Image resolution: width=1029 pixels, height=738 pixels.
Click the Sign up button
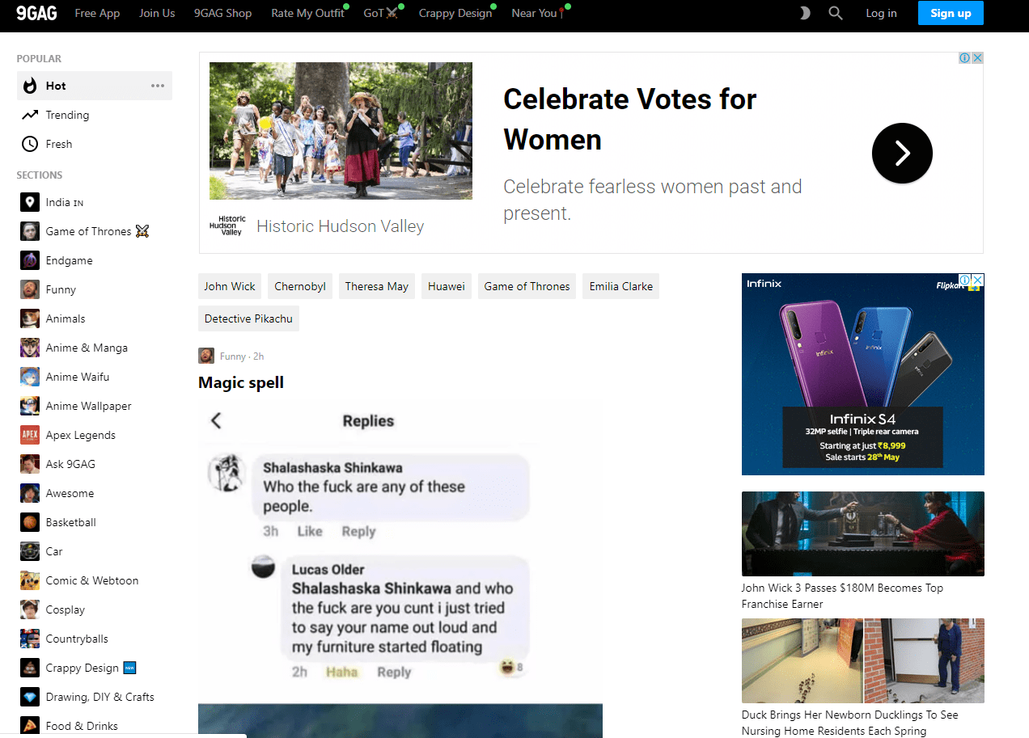tap(951, 13)
